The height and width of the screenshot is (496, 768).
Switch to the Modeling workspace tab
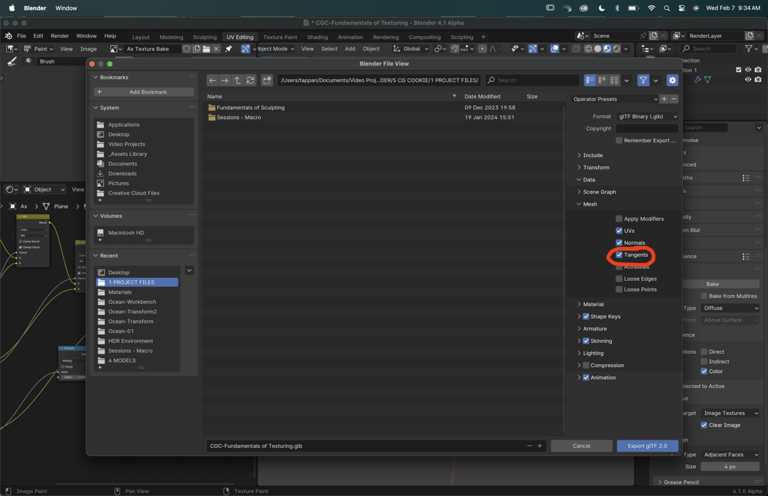tap(171, 37)
